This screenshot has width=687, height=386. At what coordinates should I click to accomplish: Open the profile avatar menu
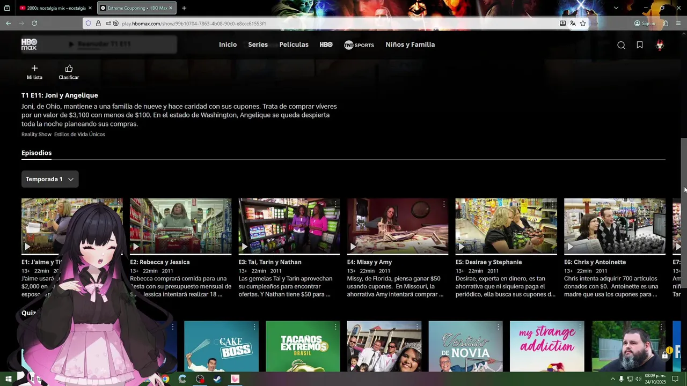[x=660, y=45]
